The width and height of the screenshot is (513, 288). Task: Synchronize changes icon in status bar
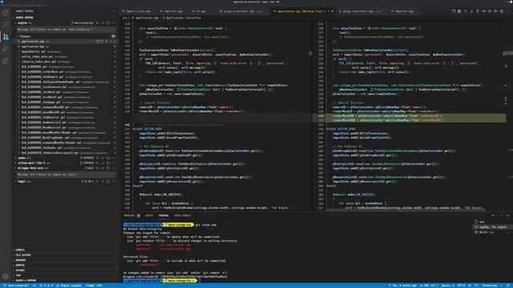pos(34,286)
